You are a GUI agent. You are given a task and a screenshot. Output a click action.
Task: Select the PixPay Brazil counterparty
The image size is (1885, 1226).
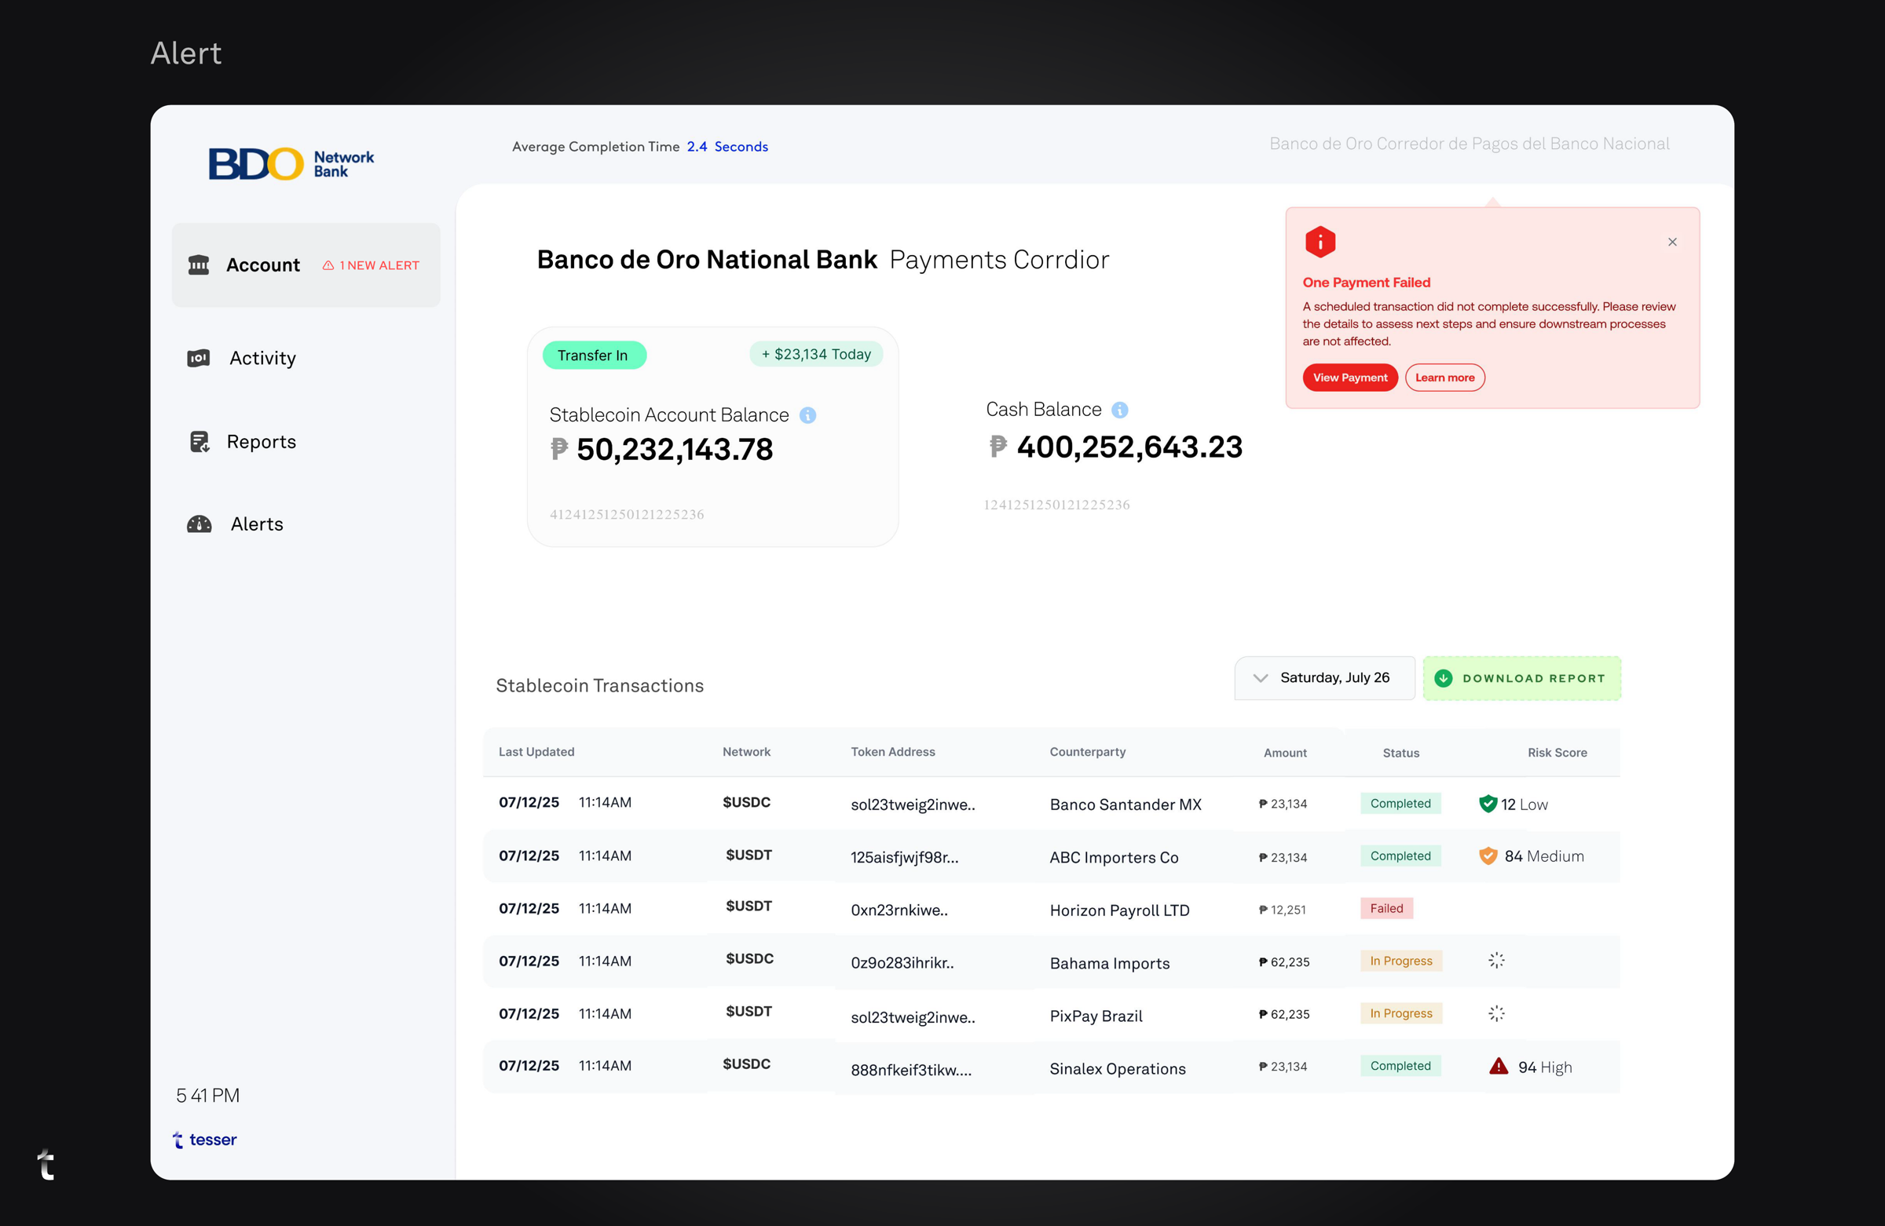[1096, 1016]
